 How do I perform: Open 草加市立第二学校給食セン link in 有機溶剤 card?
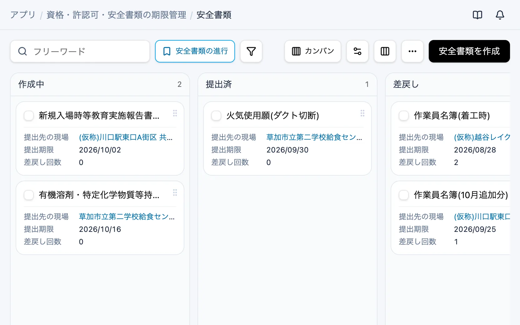pyautogui.click(x=127, y=217)
